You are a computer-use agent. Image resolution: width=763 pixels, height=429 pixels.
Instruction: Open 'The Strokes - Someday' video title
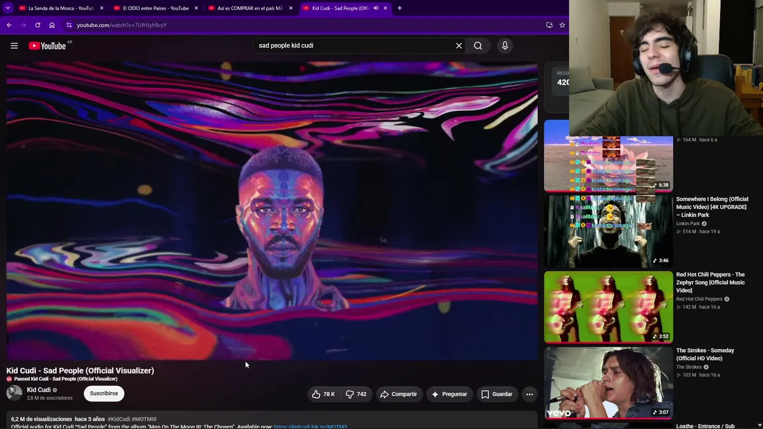705,355
